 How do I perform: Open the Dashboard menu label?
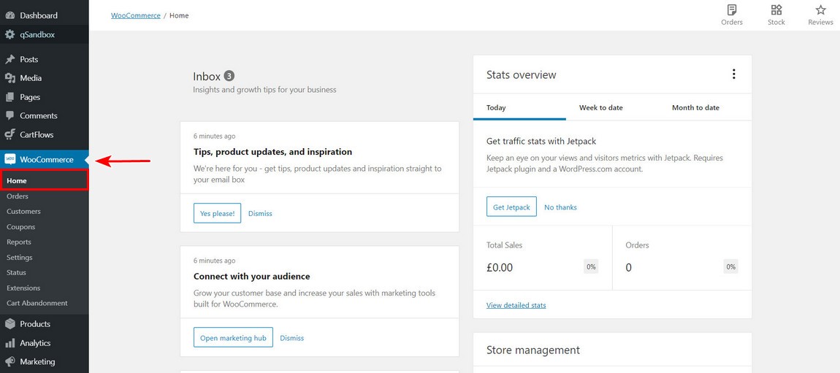click(x=39, y=15)
